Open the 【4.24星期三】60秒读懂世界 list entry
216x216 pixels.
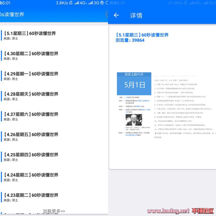[54, 177]
